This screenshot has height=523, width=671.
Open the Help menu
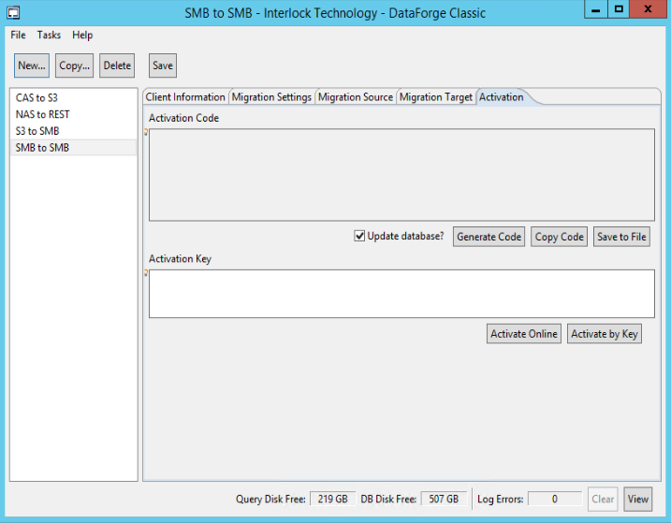coord(82,35)
